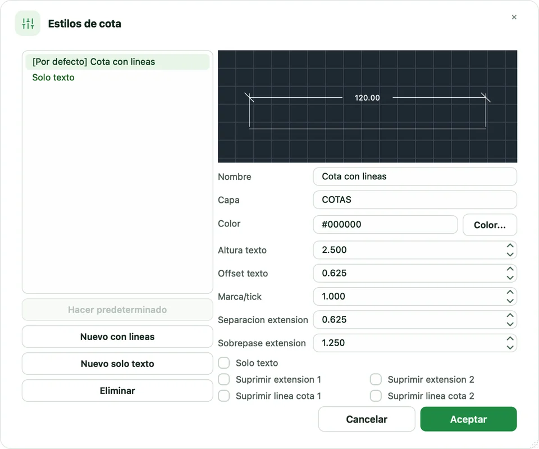Decrease Marca/tick with down arrow

[x=510, y=301]
